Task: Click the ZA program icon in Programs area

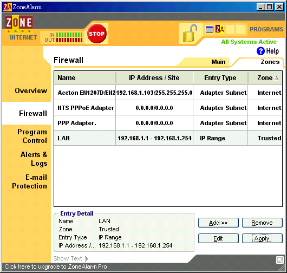Action: point(220,29)
